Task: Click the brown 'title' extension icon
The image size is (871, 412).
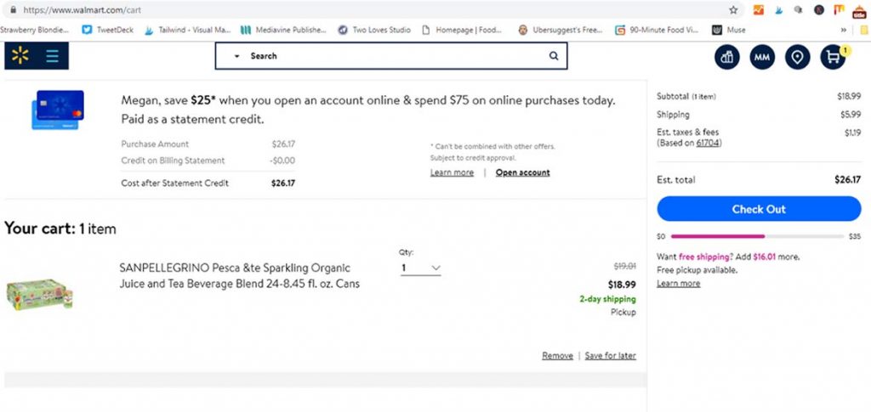Action: [859, 11]
